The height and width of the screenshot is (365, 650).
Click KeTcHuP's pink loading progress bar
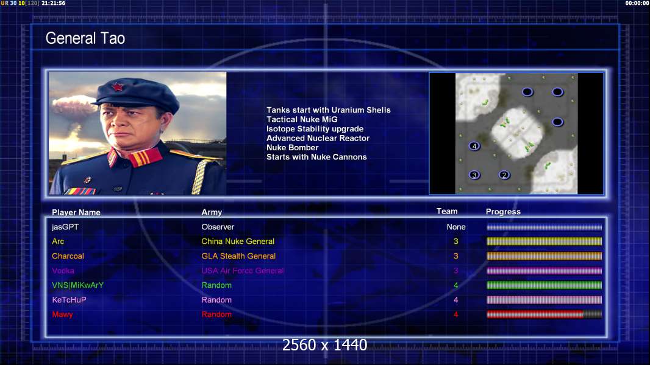(x=544, y=300)
